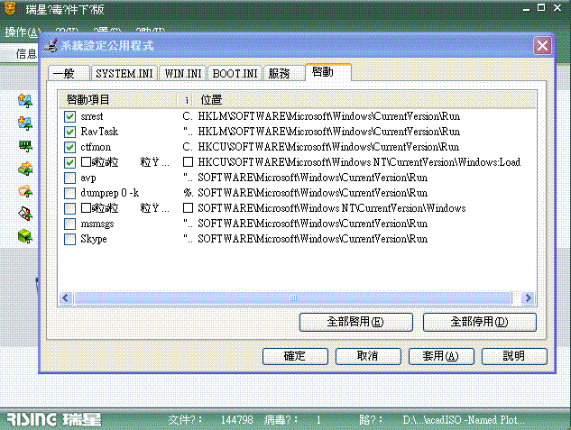The height and width of the screenshot is (430, 571).
Task: Select the msmsgs row name
Action: [x=97, y=224]
